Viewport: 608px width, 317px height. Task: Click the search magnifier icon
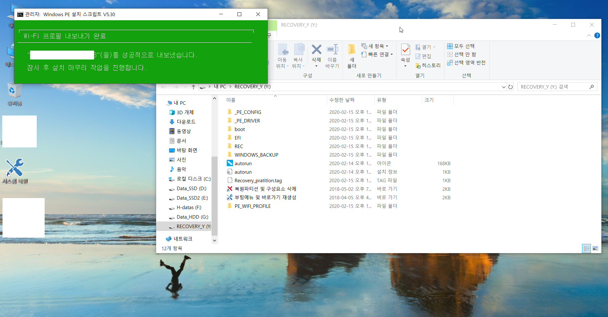coord(592,87)
